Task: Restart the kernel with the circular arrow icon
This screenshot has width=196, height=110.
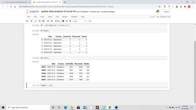Action: pos(67,21)
